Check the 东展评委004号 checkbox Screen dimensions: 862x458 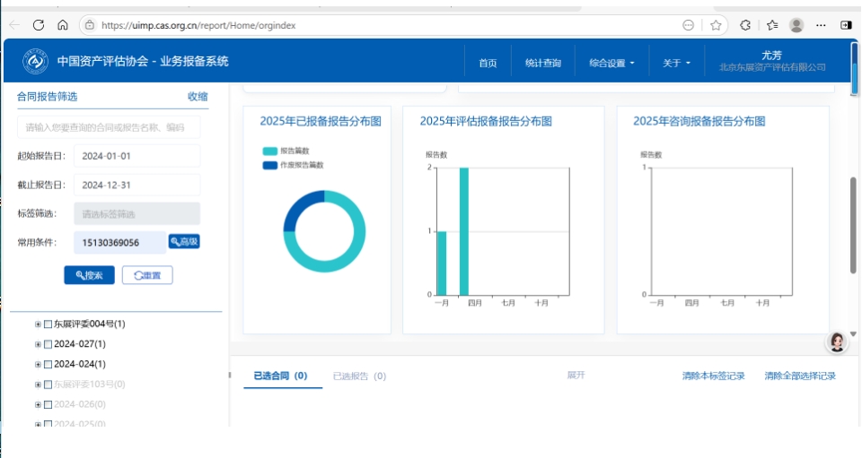click(x=48, y=324)
